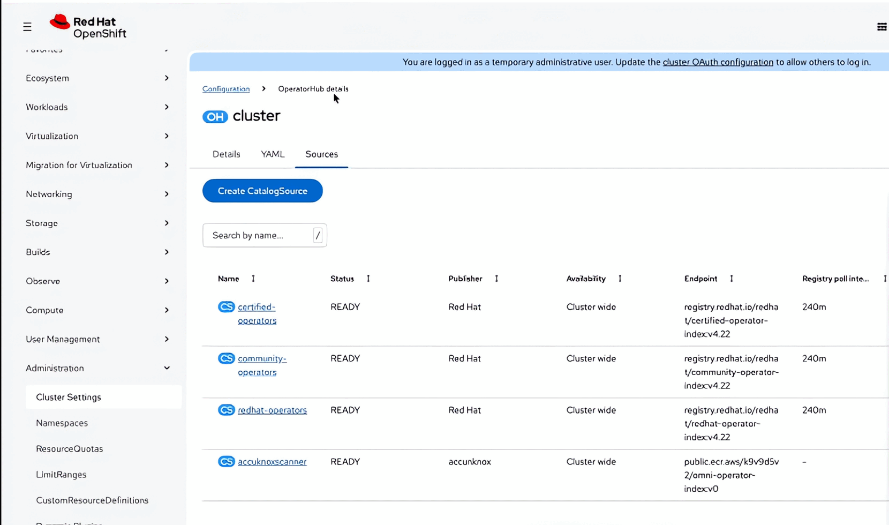Viewport: 889px width, 525px height.
Task: Open Namespaces in Administration menu
Action: [62, 423]
